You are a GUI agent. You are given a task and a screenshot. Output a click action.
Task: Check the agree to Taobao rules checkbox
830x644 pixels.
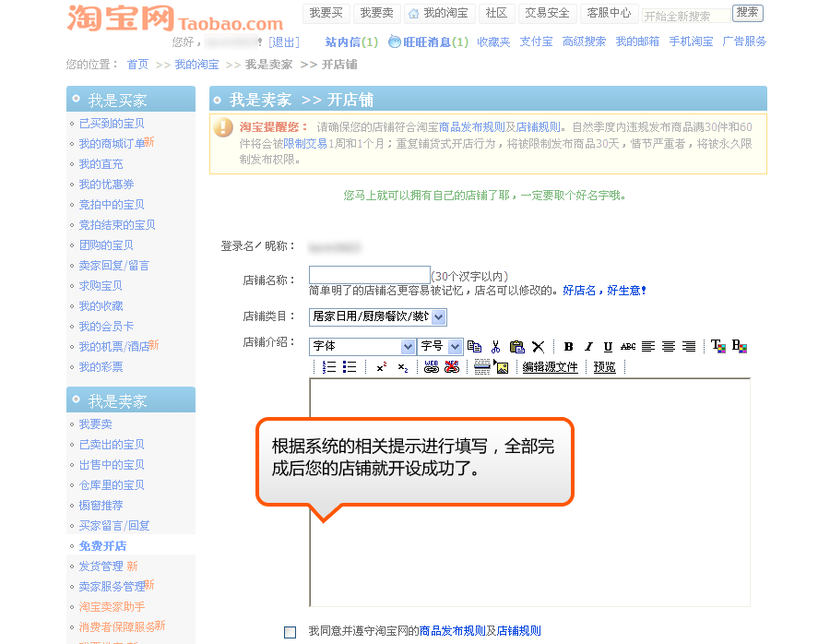pos(290,632)
